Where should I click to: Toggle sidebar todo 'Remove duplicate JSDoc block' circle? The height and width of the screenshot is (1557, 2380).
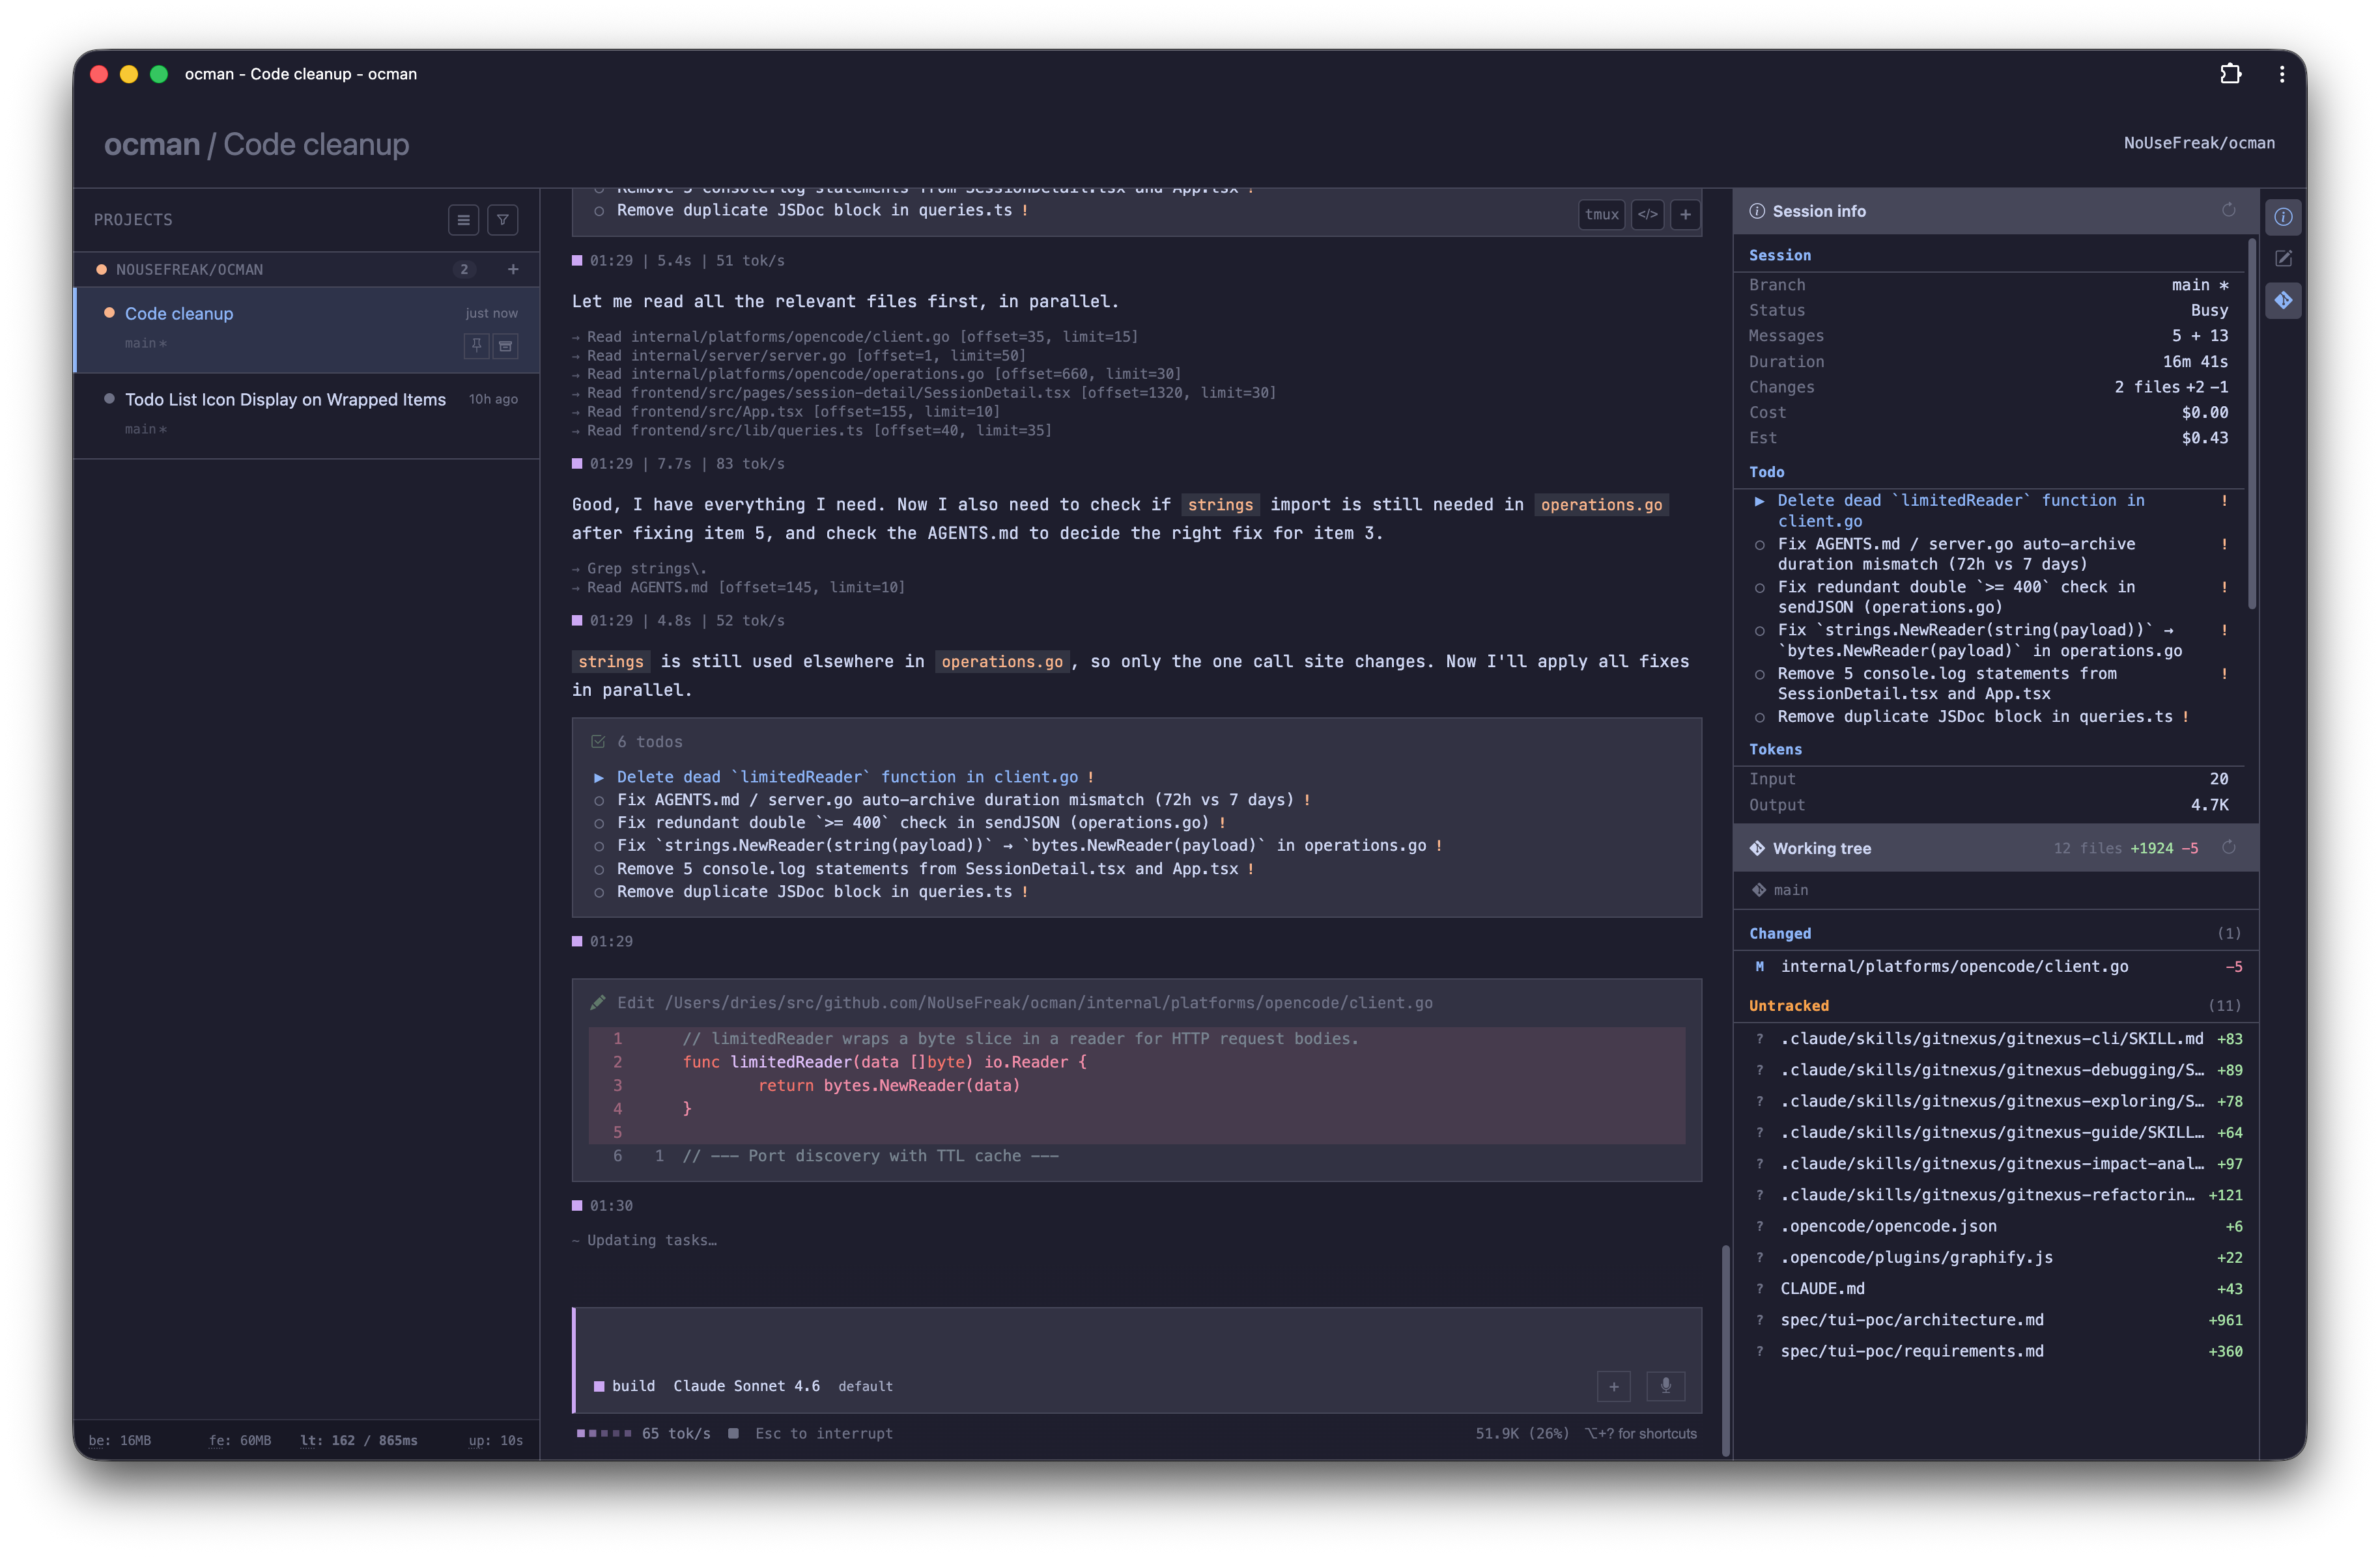tap(1760, 717)
